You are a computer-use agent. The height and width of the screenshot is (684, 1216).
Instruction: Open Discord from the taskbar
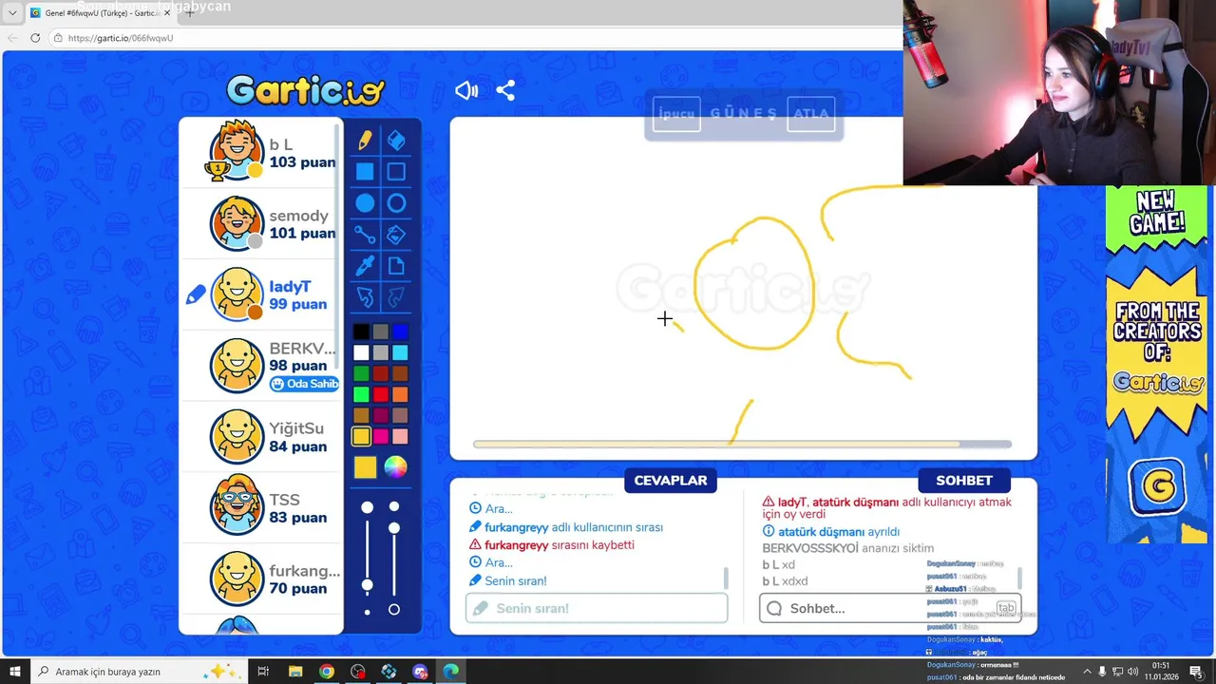click(420, 672)
